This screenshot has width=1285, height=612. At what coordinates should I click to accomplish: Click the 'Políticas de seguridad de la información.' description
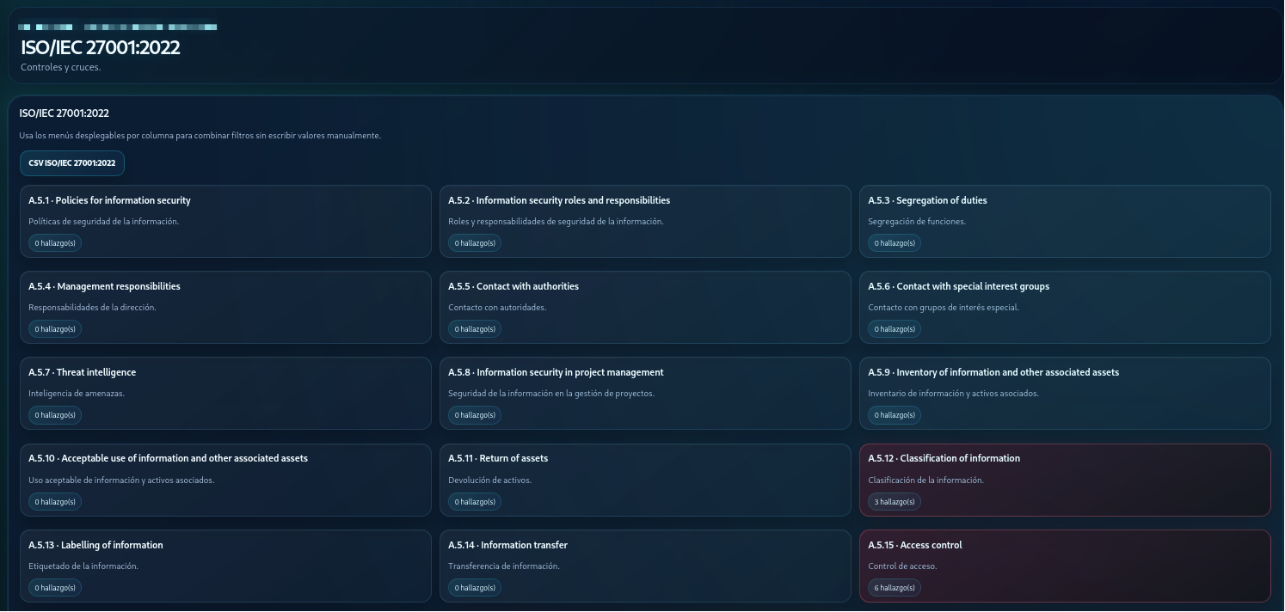coord(104,222)
